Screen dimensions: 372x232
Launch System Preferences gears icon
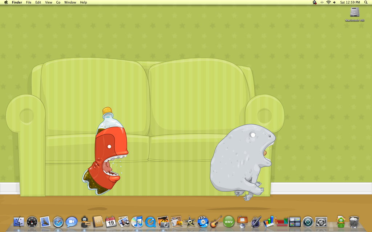click(321, 222)
